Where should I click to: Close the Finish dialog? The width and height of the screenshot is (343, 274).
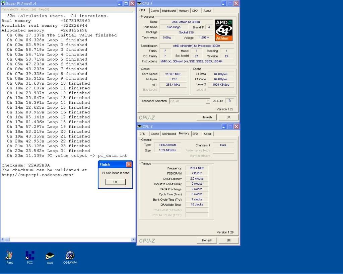[x=129, y=164]
